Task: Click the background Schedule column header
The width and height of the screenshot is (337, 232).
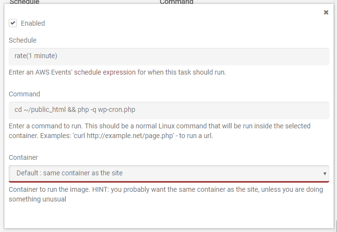Action: [24, 2]
